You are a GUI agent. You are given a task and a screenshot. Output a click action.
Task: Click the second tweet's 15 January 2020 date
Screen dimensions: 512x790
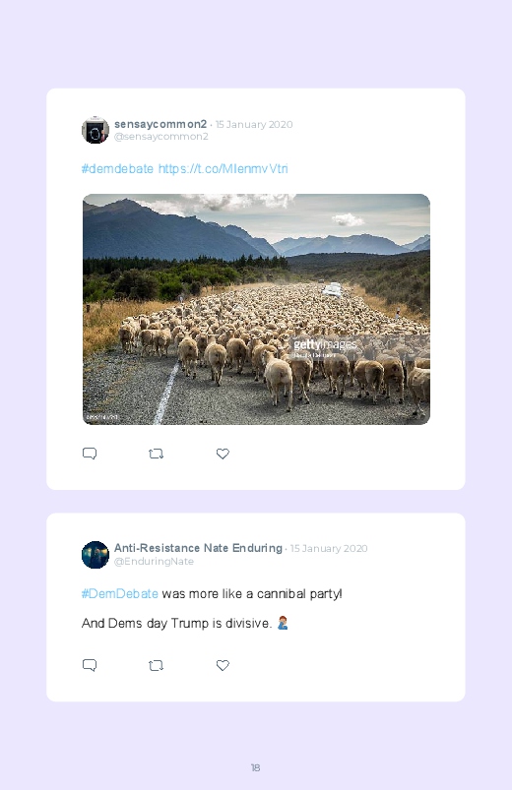pyautogui.click(x=329, y=548)
